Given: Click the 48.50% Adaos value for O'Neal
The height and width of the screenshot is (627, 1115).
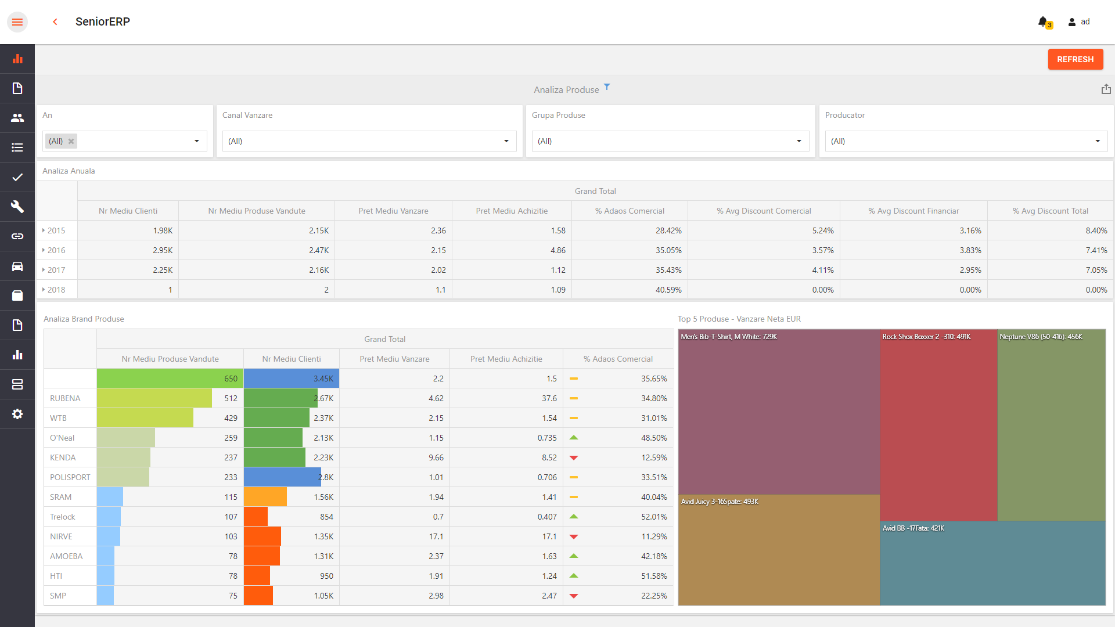Looking at the screenshot, I should click(654, 438).
